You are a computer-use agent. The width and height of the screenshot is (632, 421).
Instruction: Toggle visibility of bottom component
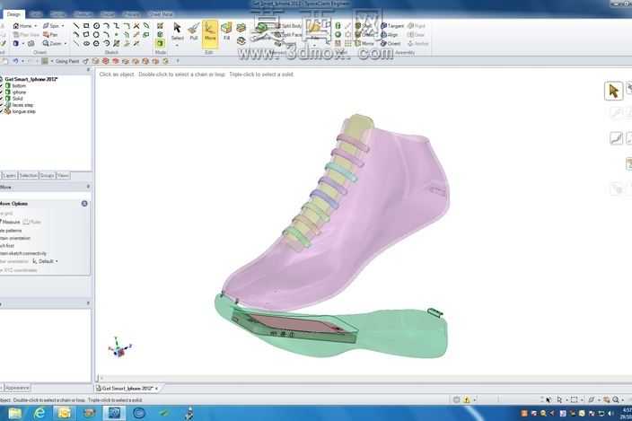click(2, 86)
